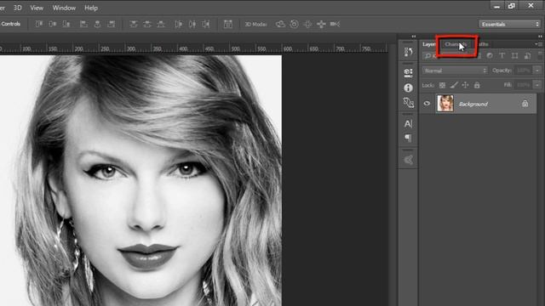Open the Essentials workspace dropdown

509,24
